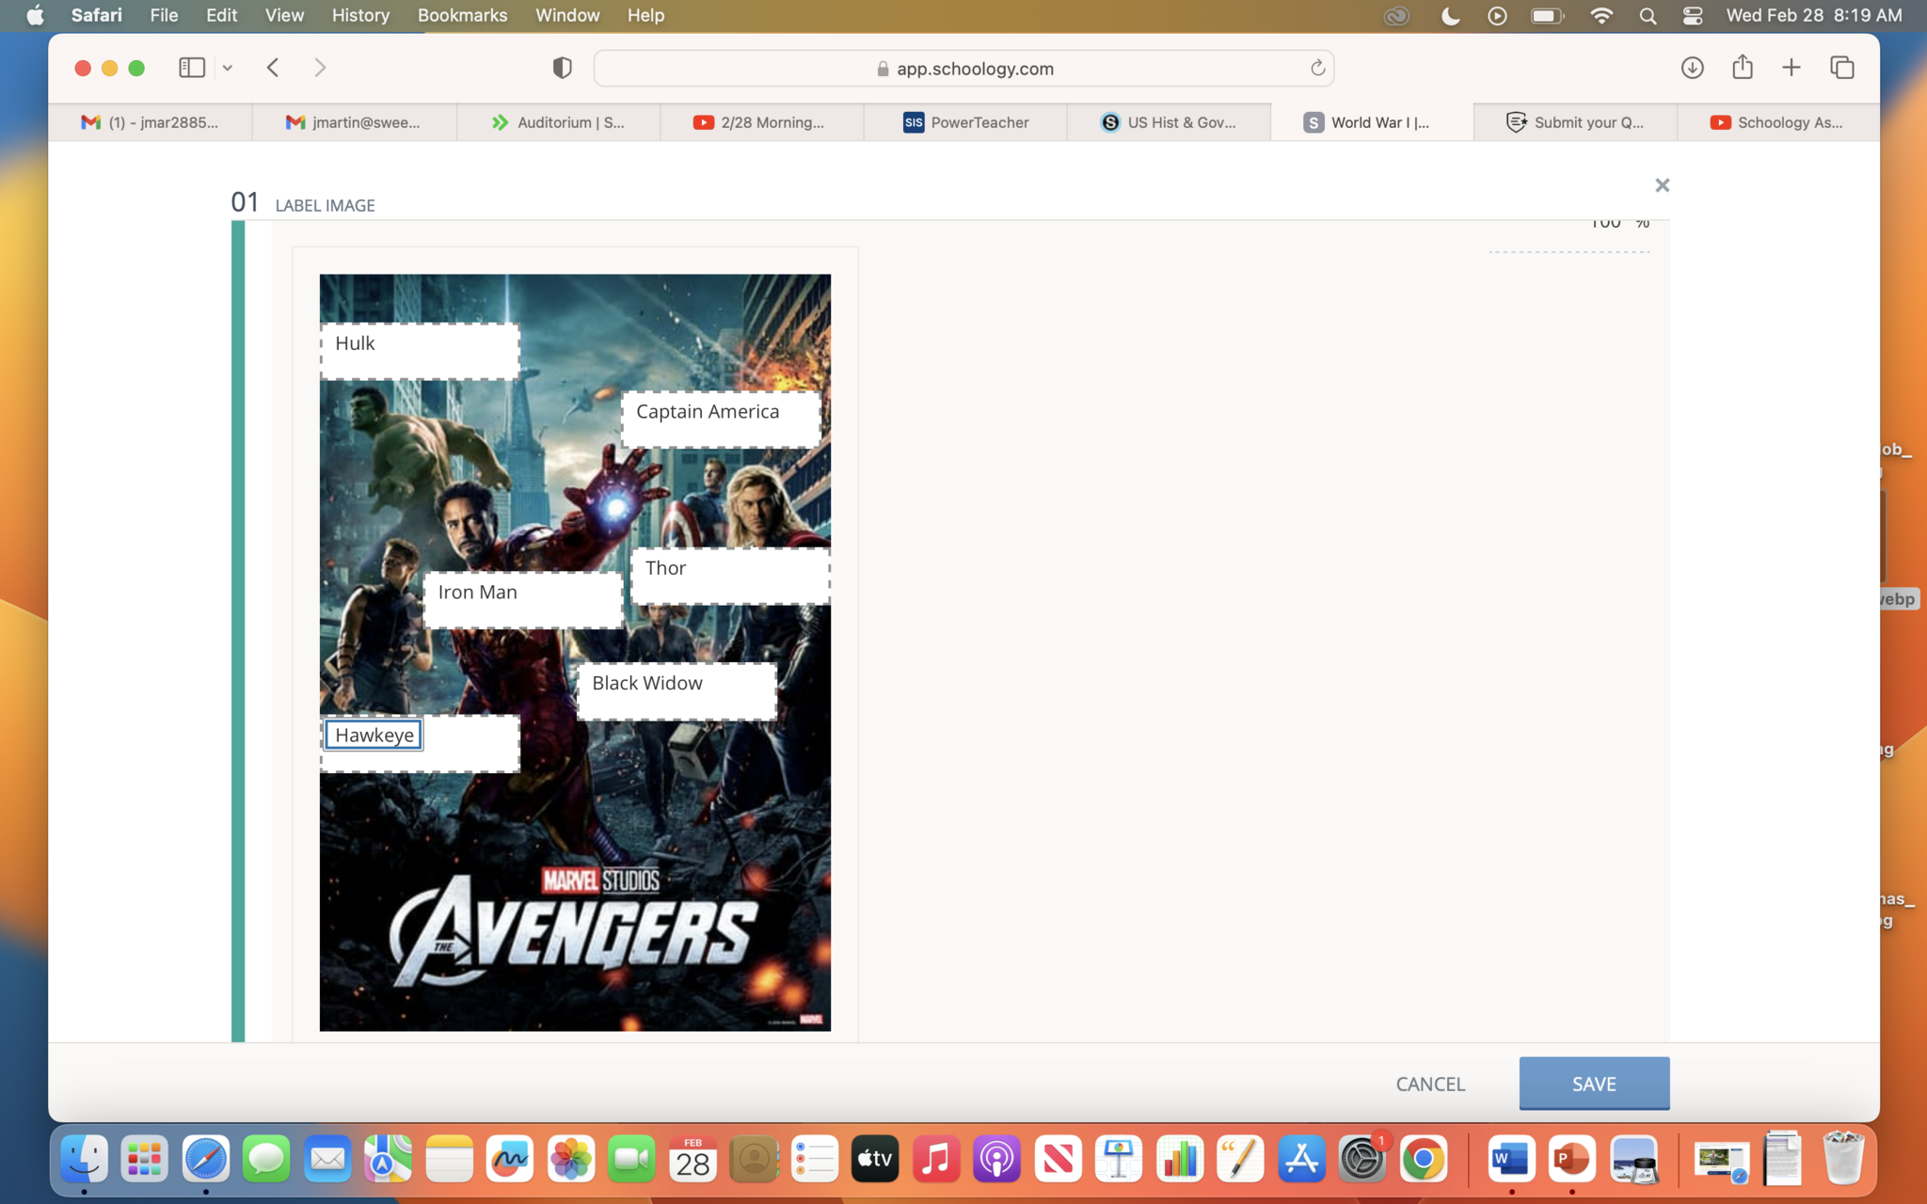Viewport: 1927px width, 1204px height.
Task: Click the Share icon in the toolbar
Action: (1742, 68)
